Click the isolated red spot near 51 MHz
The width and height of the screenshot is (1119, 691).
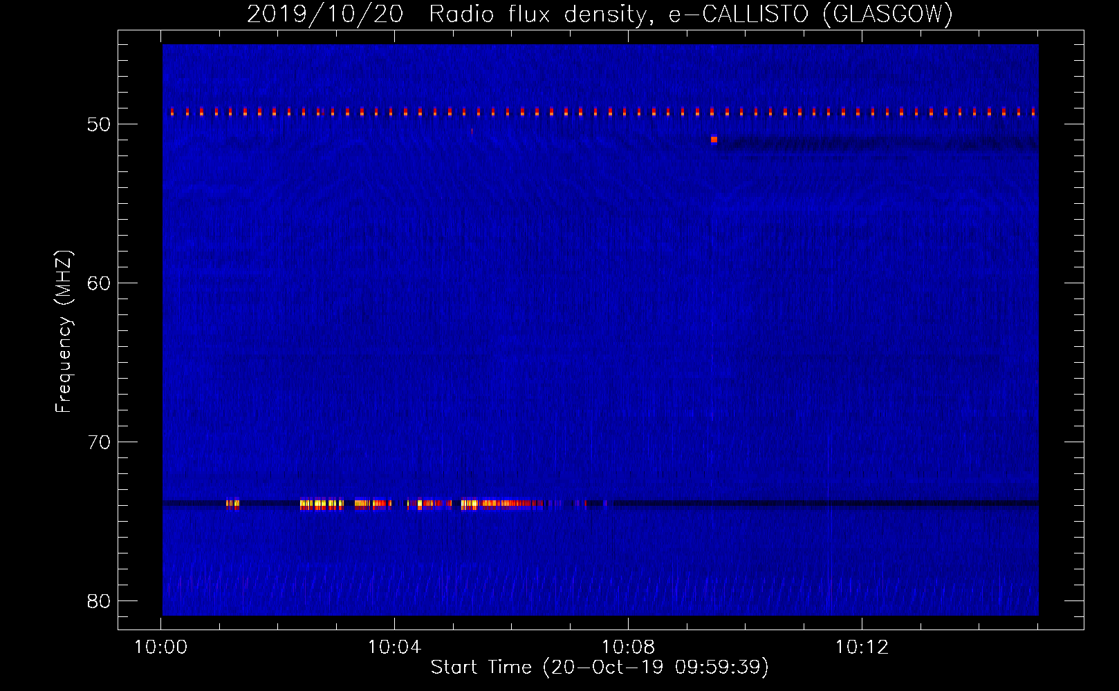click(x=714, y=140)
